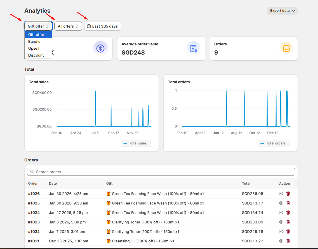
Task: Click trash icon for order #1022
Action: coord(288,231)
